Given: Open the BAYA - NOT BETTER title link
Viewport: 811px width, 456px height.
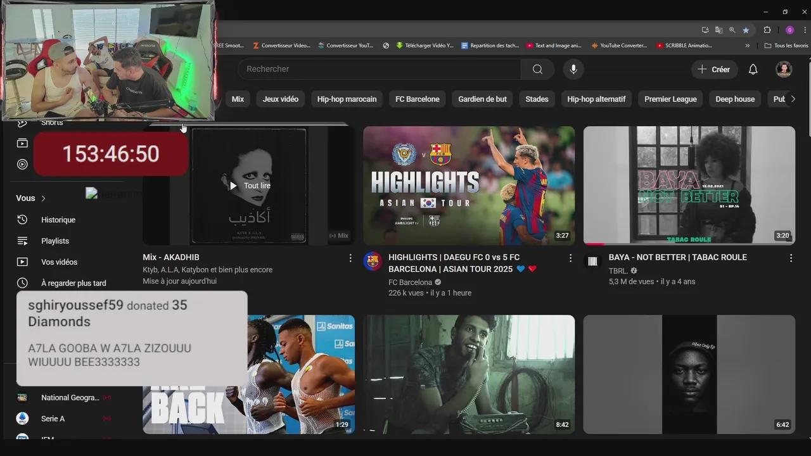Looking at the screenshot, I should coord(678,257).
